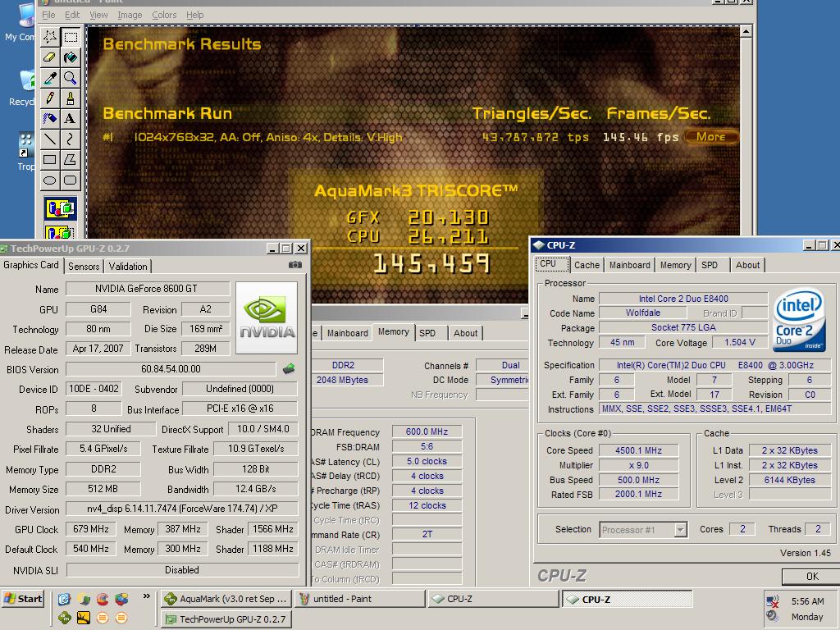
Task: Select the rectangular Select tool in Paint
Action: click(71, 37)
